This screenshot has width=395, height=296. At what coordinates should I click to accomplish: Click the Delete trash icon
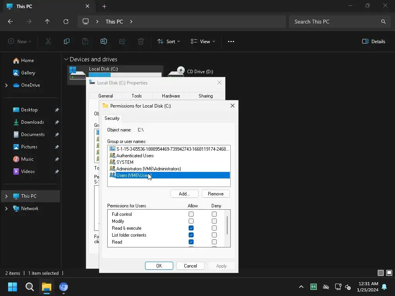pyautogui.click(x=141, y=41)
